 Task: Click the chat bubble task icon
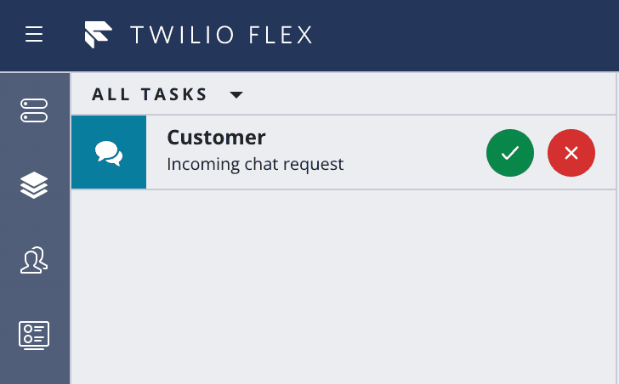(x=109, y=153)
